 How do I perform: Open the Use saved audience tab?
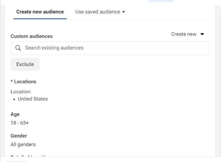(97, 12)
